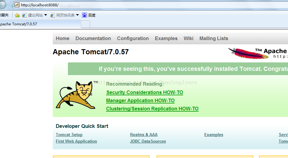
Task: Open Examples link under Developer Quick Start
Action: click(214, 134)
